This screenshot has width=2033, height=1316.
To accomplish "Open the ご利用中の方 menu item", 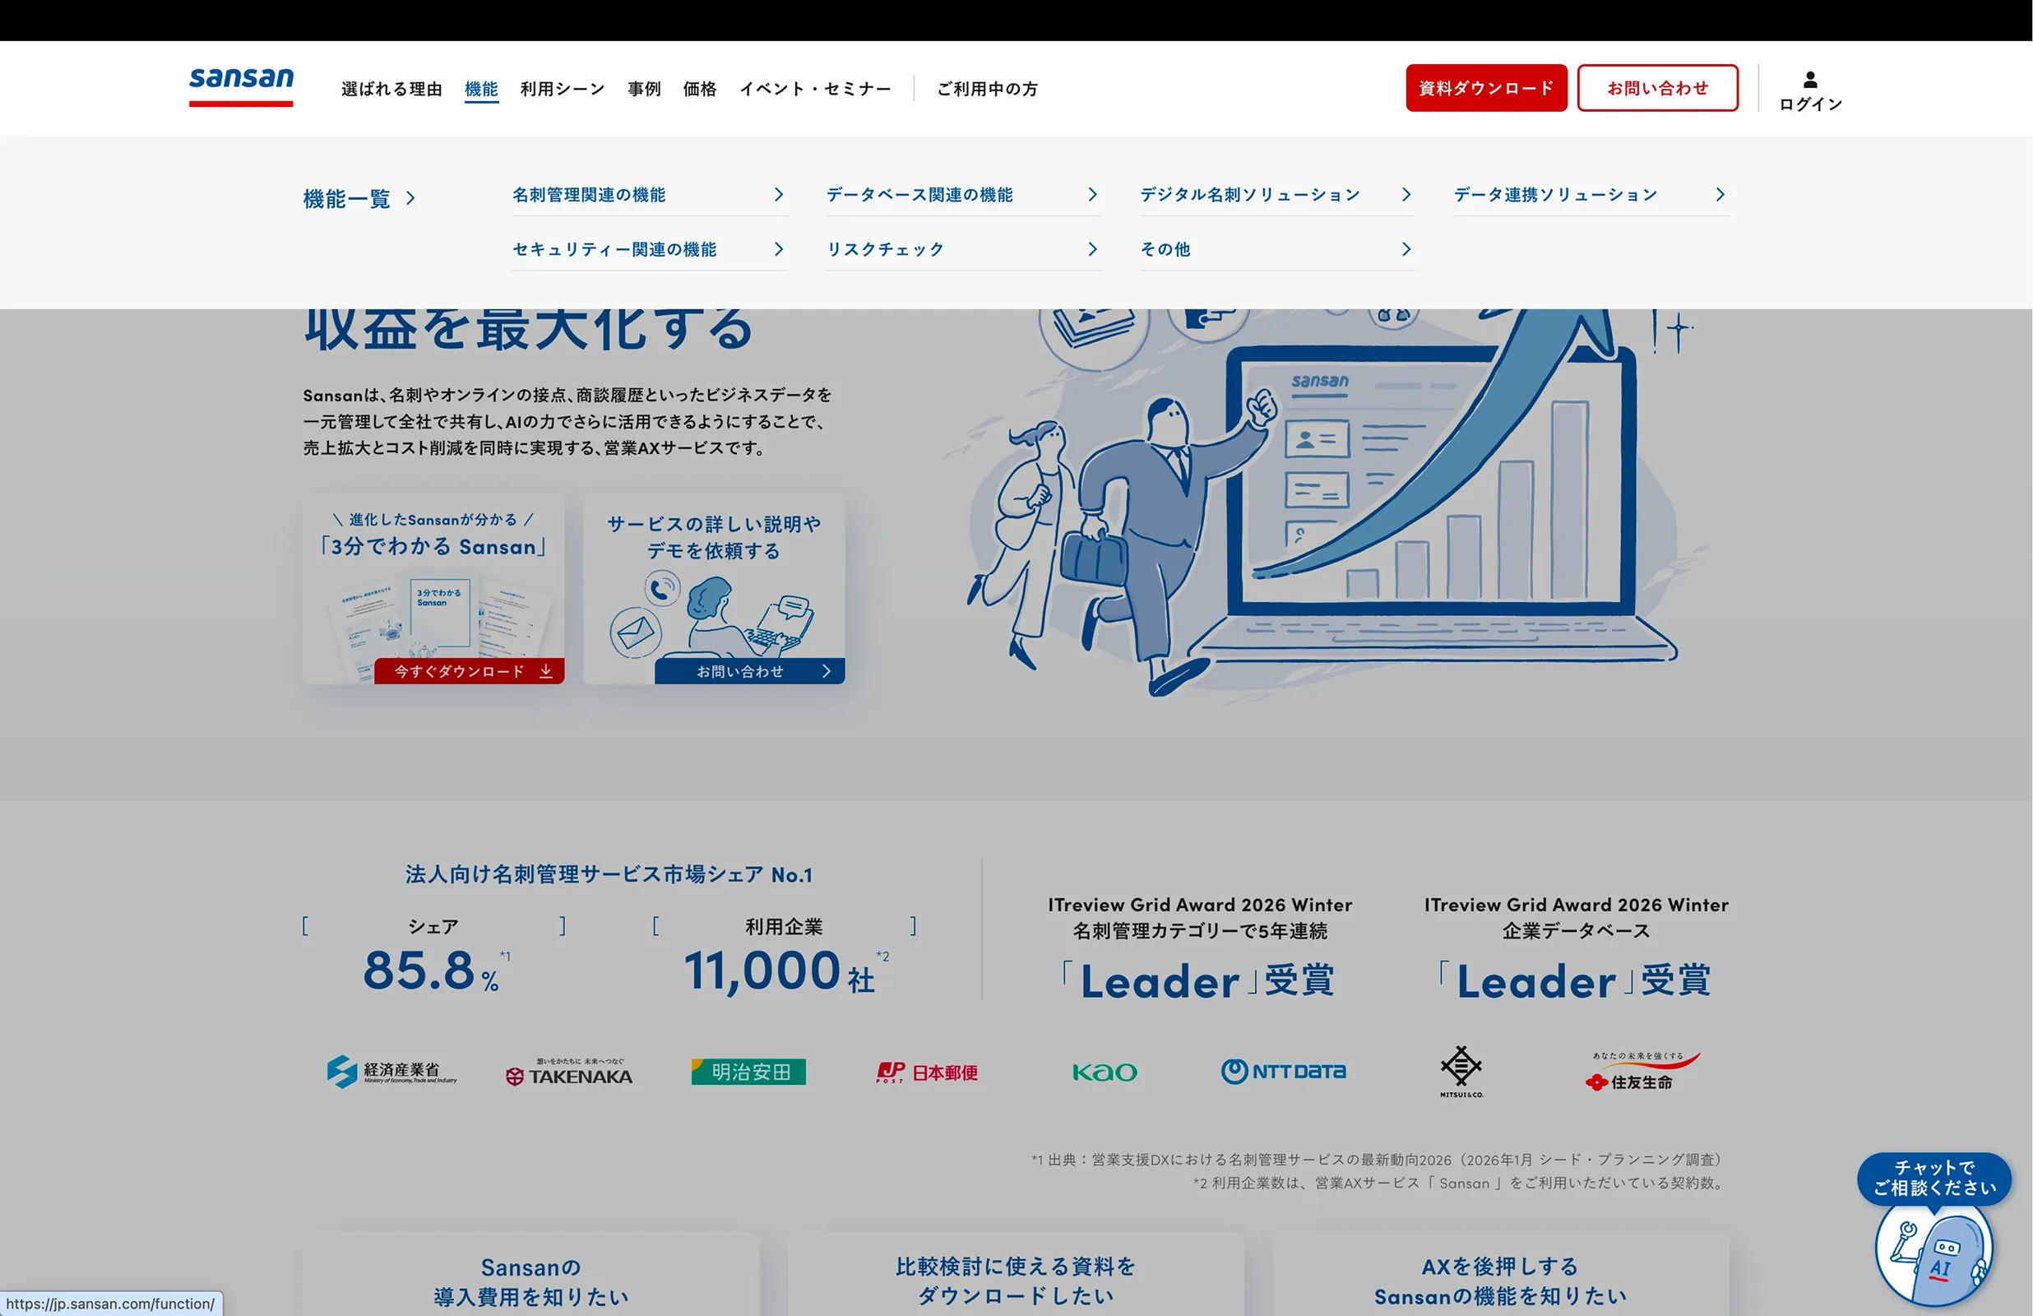I will (987, 89).
